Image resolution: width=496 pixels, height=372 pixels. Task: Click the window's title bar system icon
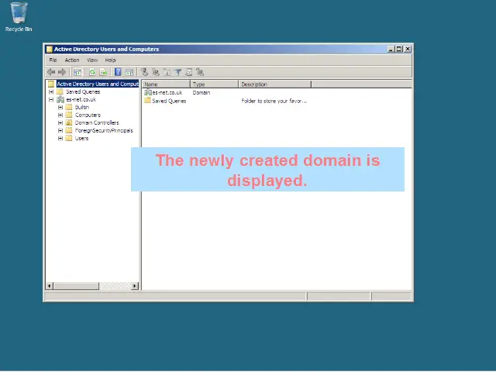(50, 49)
